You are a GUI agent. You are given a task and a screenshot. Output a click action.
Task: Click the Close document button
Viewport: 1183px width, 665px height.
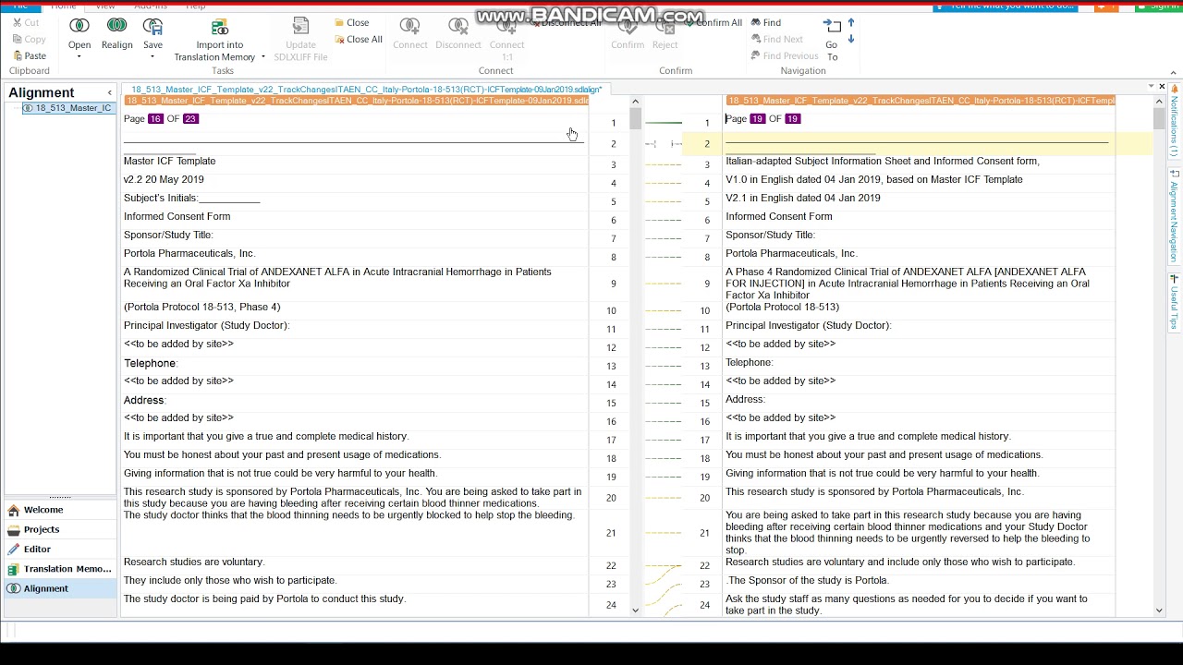click(x=351, y=23)
